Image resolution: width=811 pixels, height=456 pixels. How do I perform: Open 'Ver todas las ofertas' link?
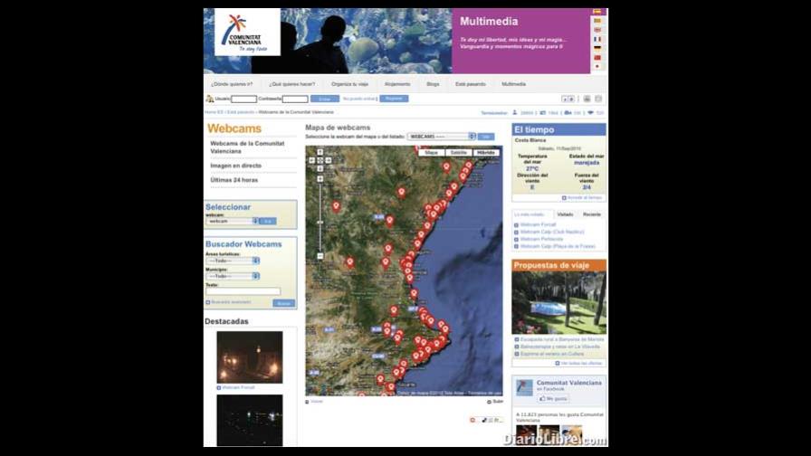(x=581, y=364)
